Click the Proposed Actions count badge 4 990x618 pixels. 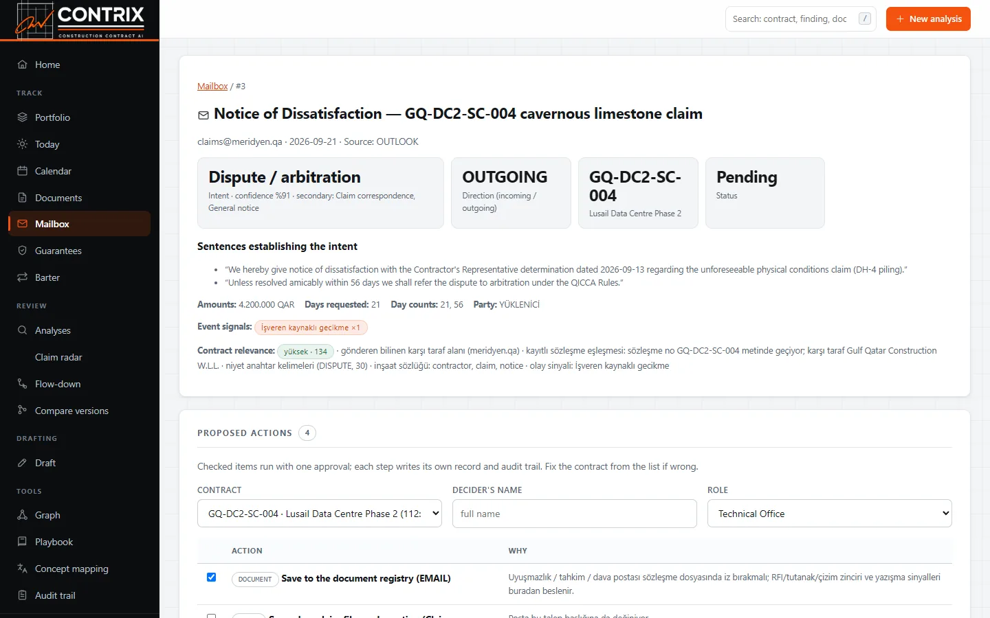point(307,433)
